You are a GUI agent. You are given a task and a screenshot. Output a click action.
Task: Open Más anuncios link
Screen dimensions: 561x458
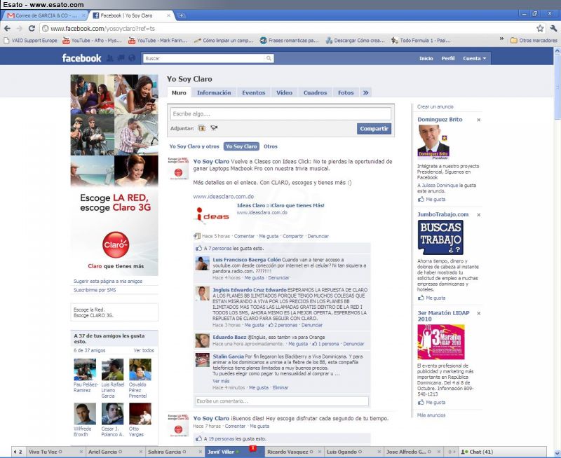click(431, 415)
